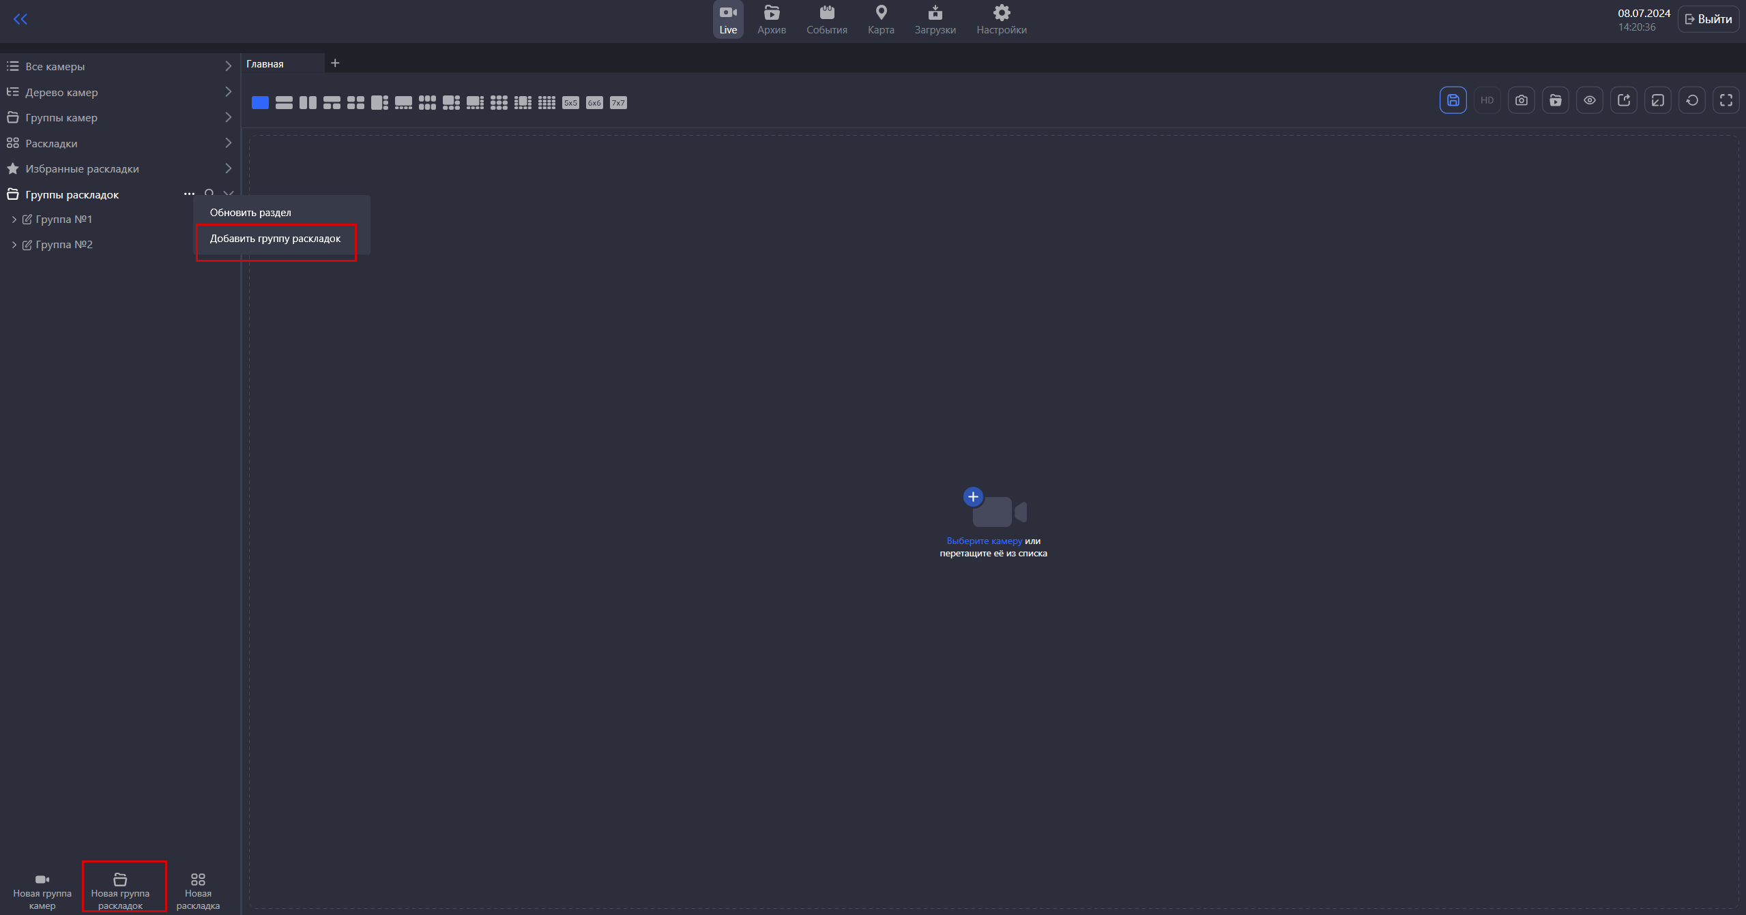This screenshot has width=1746, height=915.
Task: Open the archive folder icon in the toolbar
Action: 1555,100
